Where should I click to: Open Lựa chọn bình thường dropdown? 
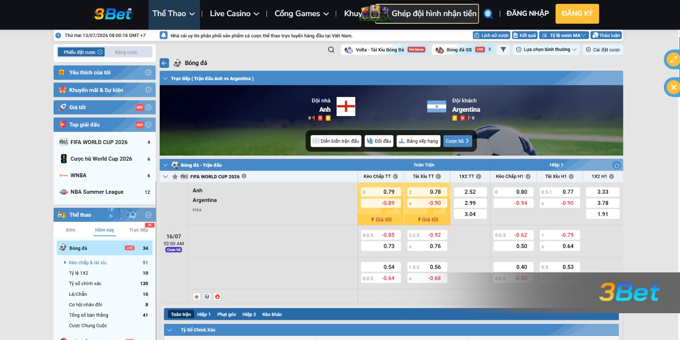click(547, 50)
